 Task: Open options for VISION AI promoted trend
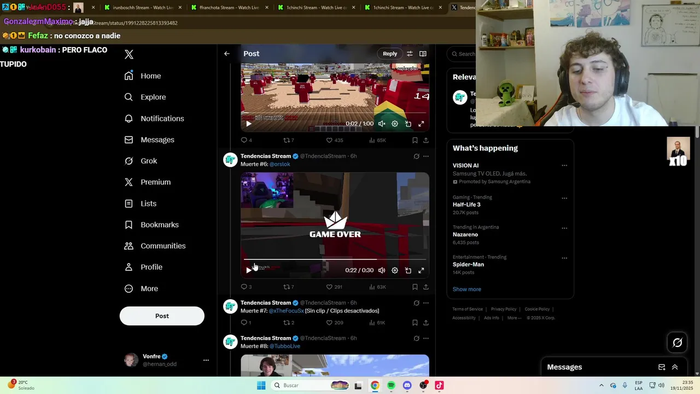[564, 165]
